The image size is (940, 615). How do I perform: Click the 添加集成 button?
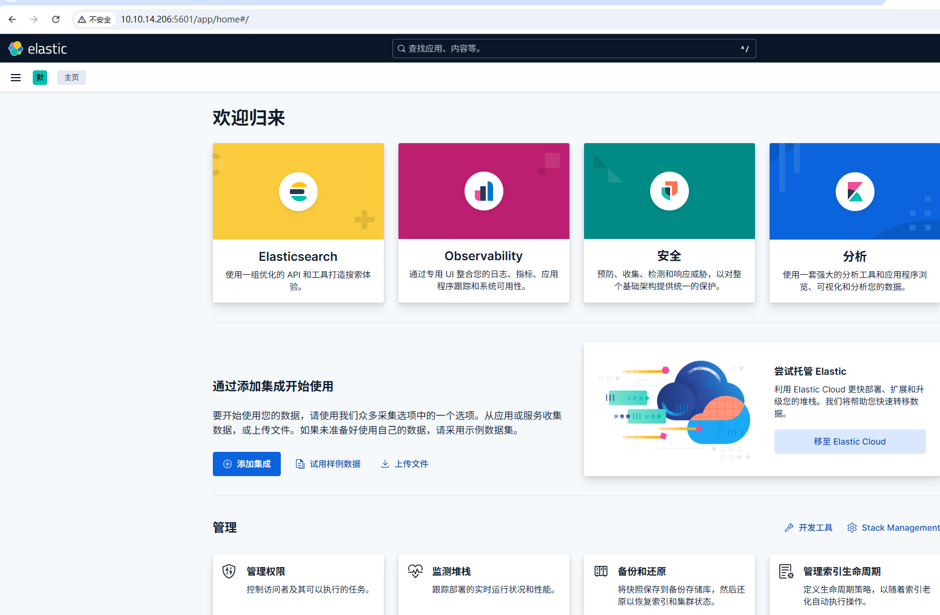tap(247, 464)
